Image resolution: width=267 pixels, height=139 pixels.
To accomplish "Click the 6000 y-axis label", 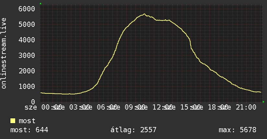I will pos(27,9).
